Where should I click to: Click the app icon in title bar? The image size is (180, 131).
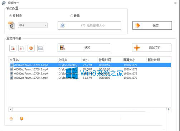tap(4, 3)
